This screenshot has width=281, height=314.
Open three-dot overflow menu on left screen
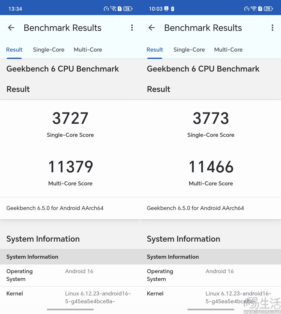(x=132, y=28)
